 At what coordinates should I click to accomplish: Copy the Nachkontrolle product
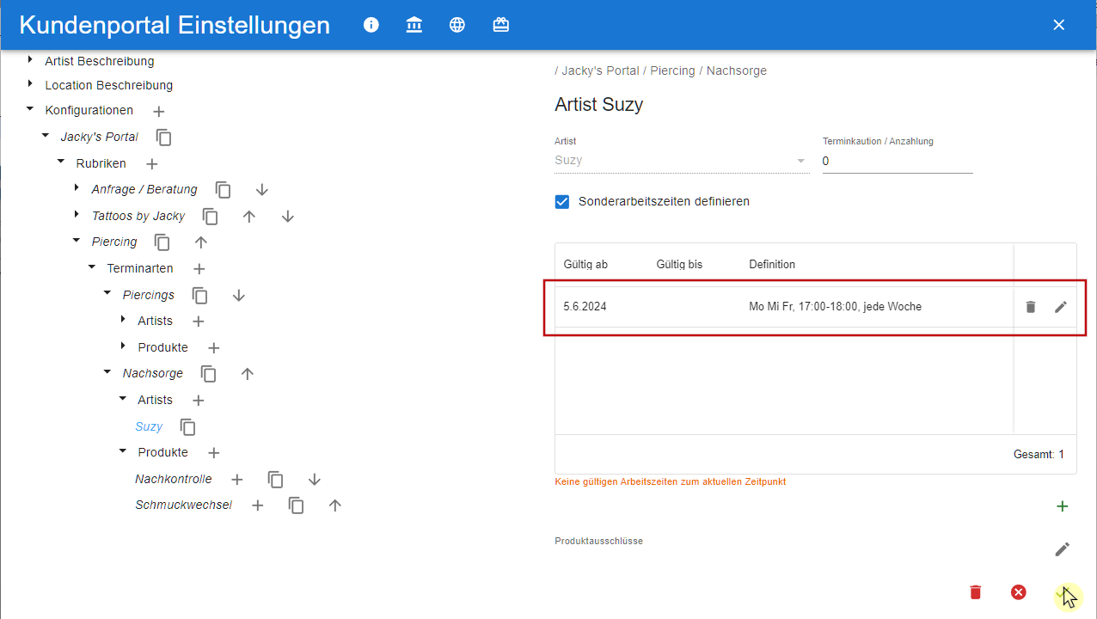click(x=276, y=480)
